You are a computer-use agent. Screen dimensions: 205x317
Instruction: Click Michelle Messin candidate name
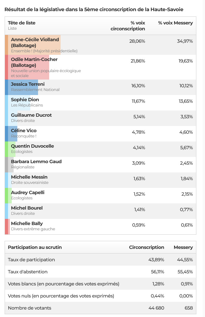pyautogui.click(x=29, y=177)
